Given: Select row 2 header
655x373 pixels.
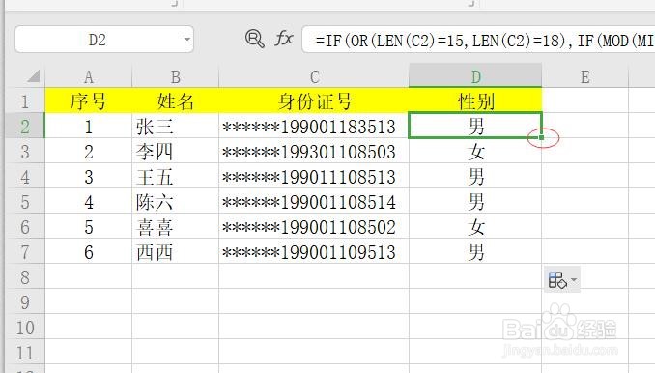Looking at the screenshot, I should point(25,126).
